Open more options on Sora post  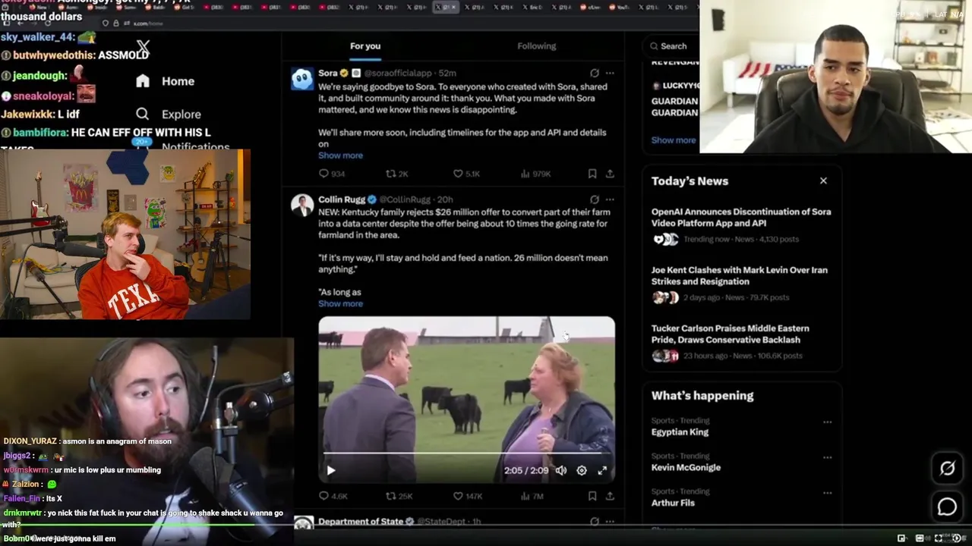pyautogui.click(x=610, y=73)
